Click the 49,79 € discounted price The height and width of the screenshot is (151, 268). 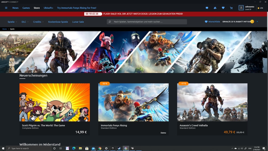coord(229,132)
